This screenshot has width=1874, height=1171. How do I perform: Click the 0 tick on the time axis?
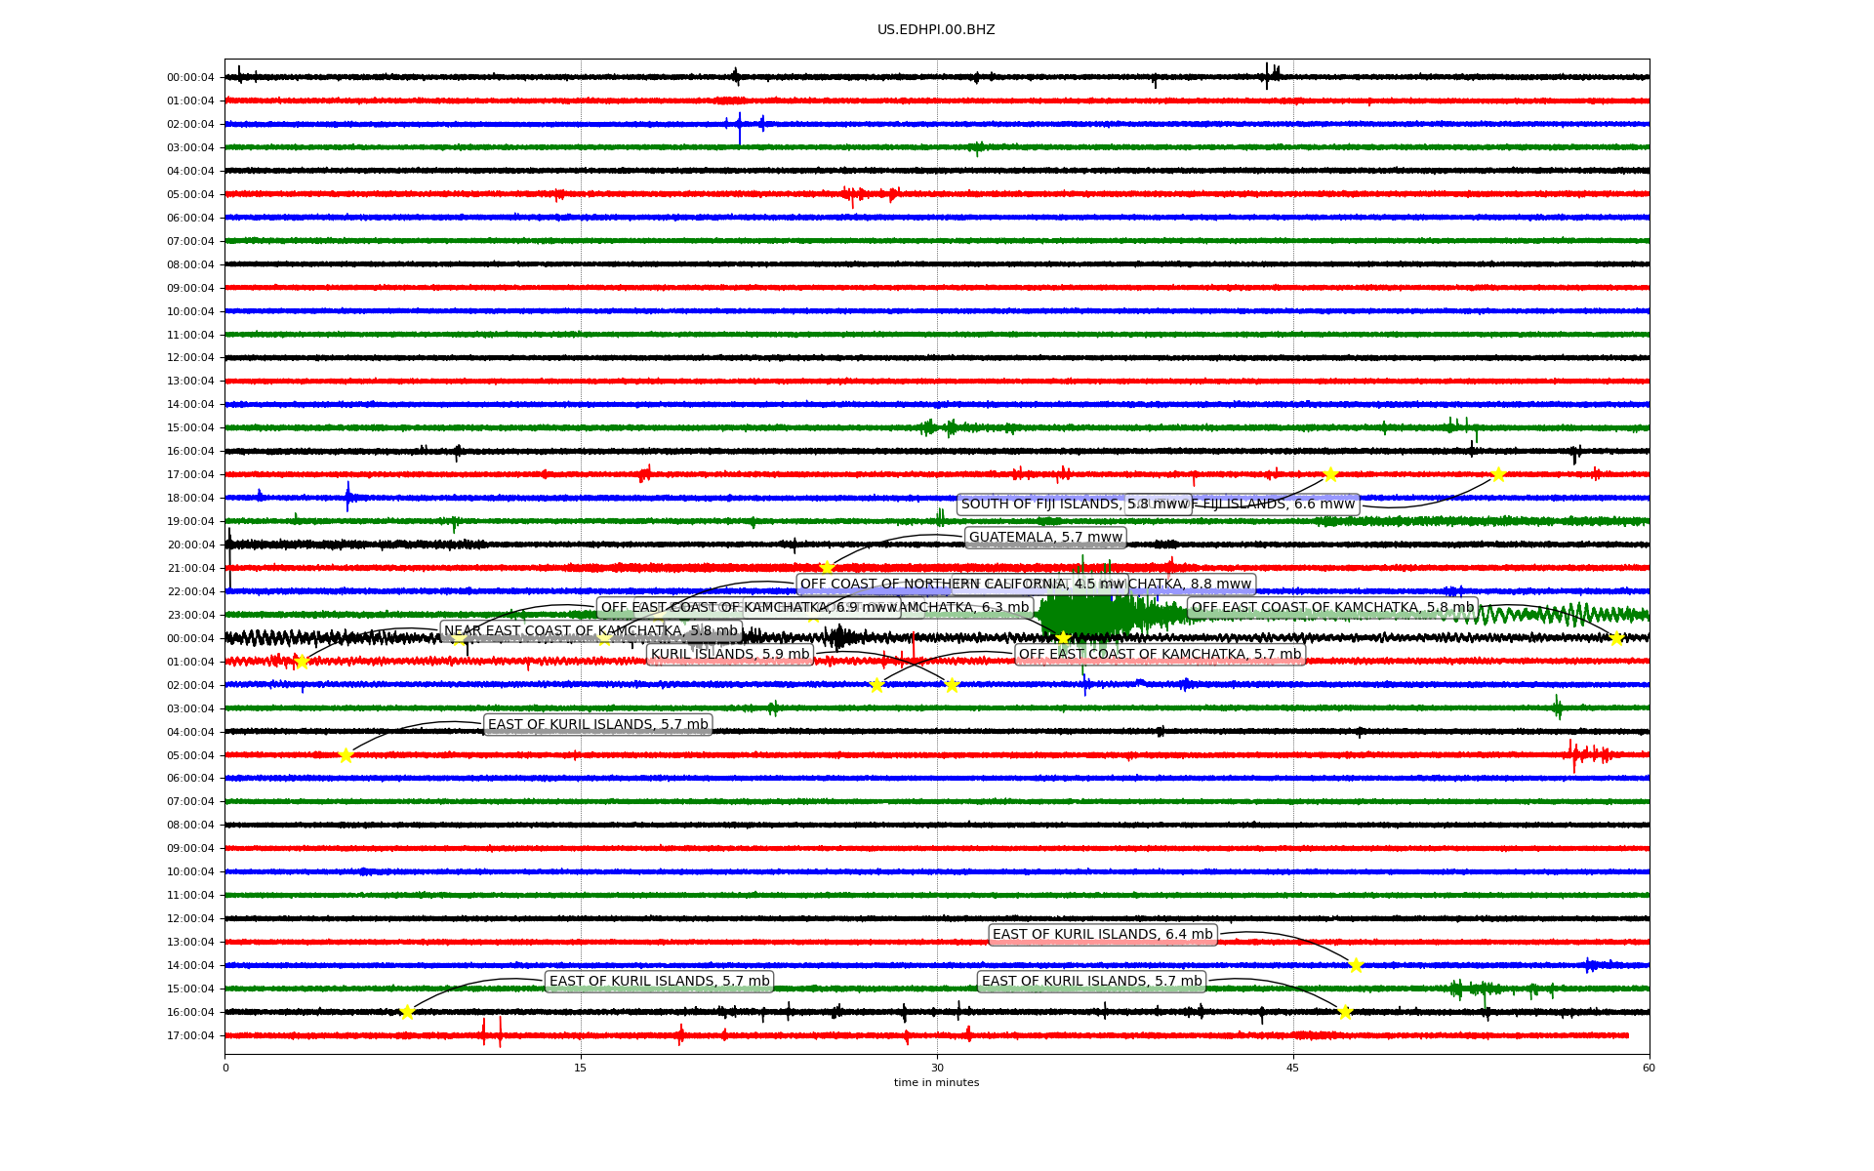[x=225, y=1068]
